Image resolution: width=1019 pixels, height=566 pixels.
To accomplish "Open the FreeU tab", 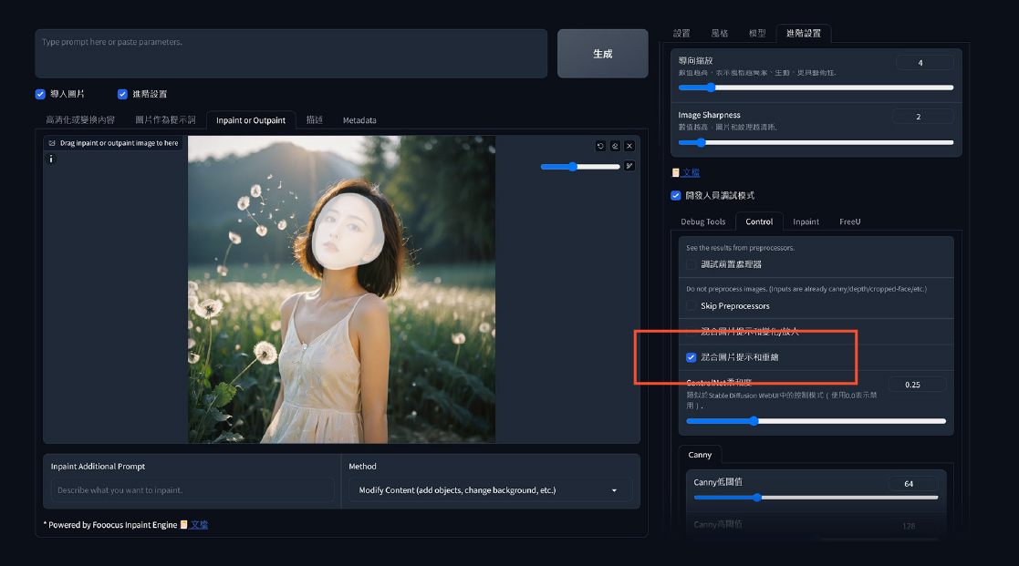I will 850,222.
